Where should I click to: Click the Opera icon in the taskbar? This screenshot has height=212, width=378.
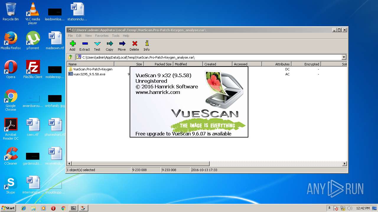click(x=53, y=208)
